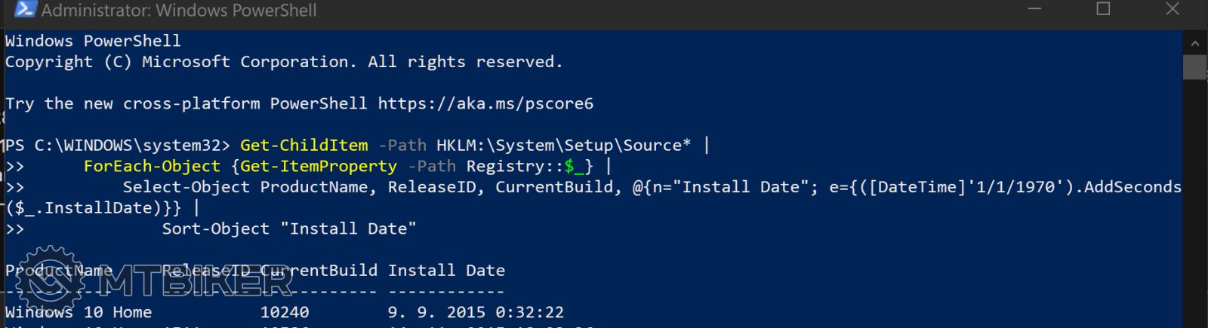
Task: Click the Administrator: Windows PowerShell title text
Action: click(179, 11)
